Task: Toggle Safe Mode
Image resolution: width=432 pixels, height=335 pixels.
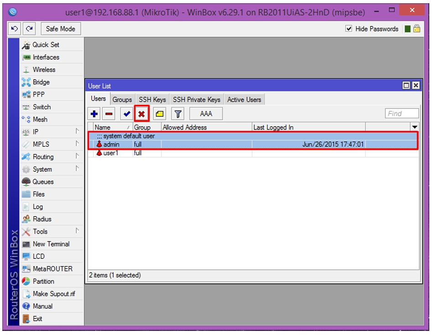Action: (61, 29)
